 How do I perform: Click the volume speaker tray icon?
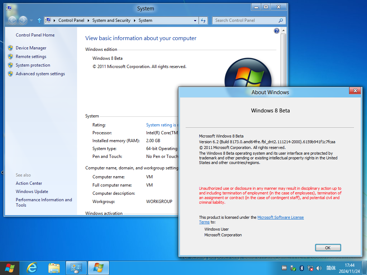pyautogui.click(x=319, y=268)
